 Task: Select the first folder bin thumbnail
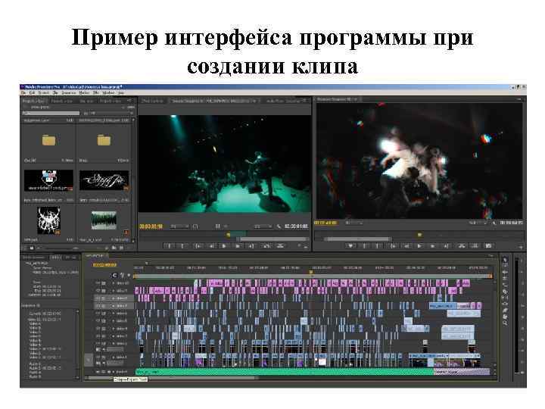pos(48,140)
